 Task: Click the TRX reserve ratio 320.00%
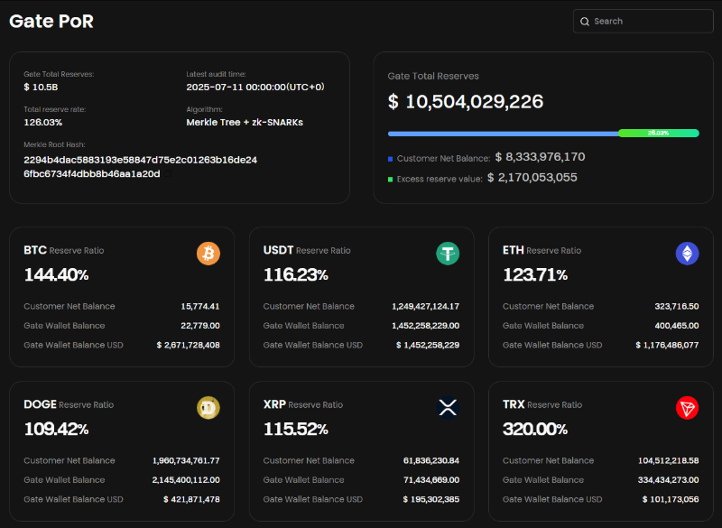tap(535, 429)
